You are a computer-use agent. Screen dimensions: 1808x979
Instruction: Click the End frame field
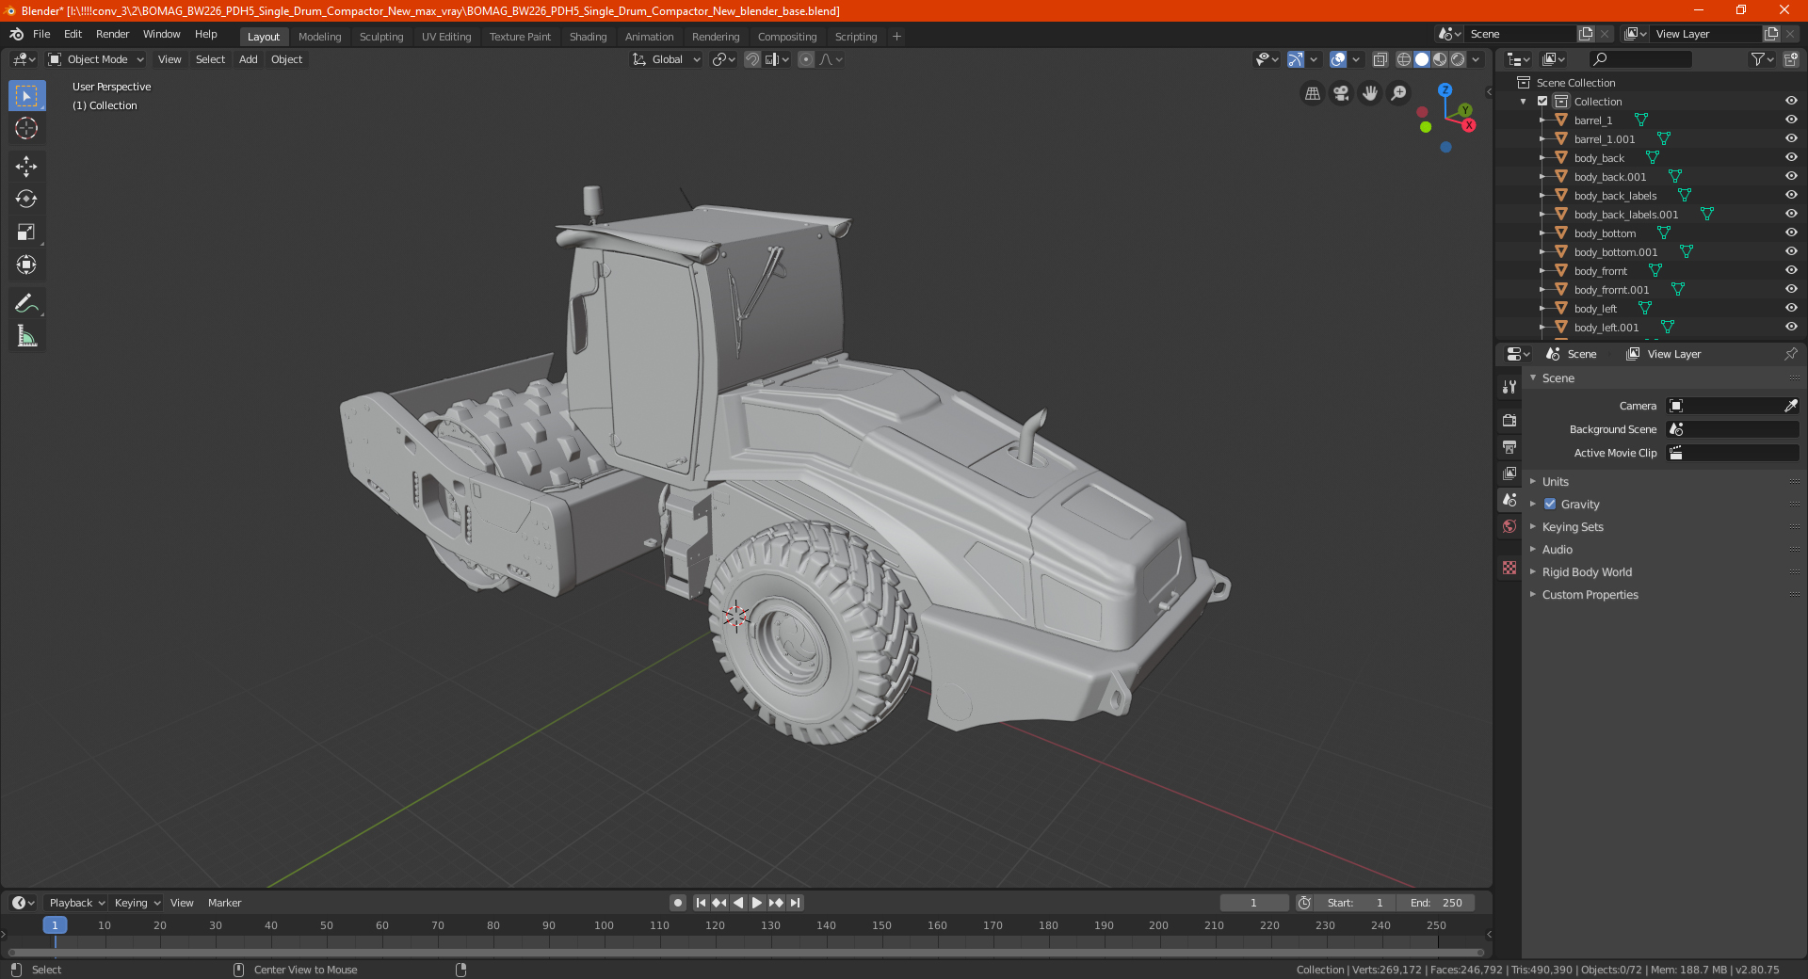click(1436, 903)
